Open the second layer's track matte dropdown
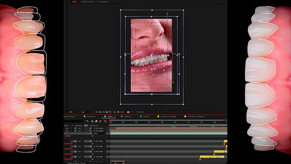Viewport: 291px width, 164px height. (x=80, y=131)
